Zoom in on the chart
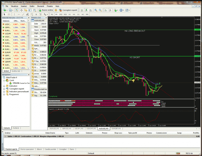Viewport: 202px width, 156px height. point(96,10)
